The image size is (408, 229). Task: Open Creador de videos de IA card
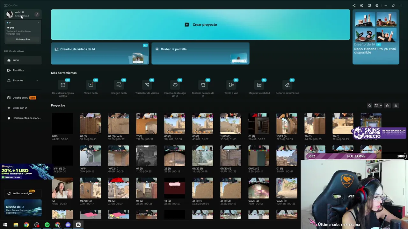100,53
